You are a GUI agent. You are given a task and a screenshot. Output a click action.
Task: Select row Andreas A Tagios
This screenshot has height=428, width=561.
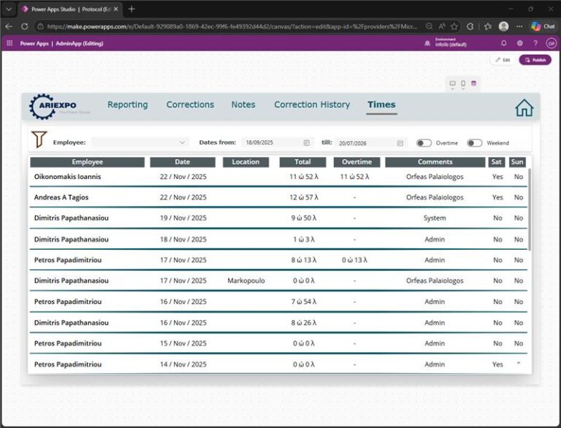tap(278, 197)
